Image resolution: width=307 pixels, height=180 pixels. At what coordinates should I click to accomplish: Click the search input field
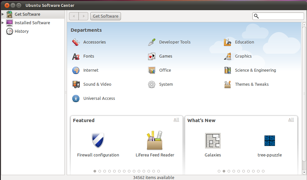(x=281, y=16)
